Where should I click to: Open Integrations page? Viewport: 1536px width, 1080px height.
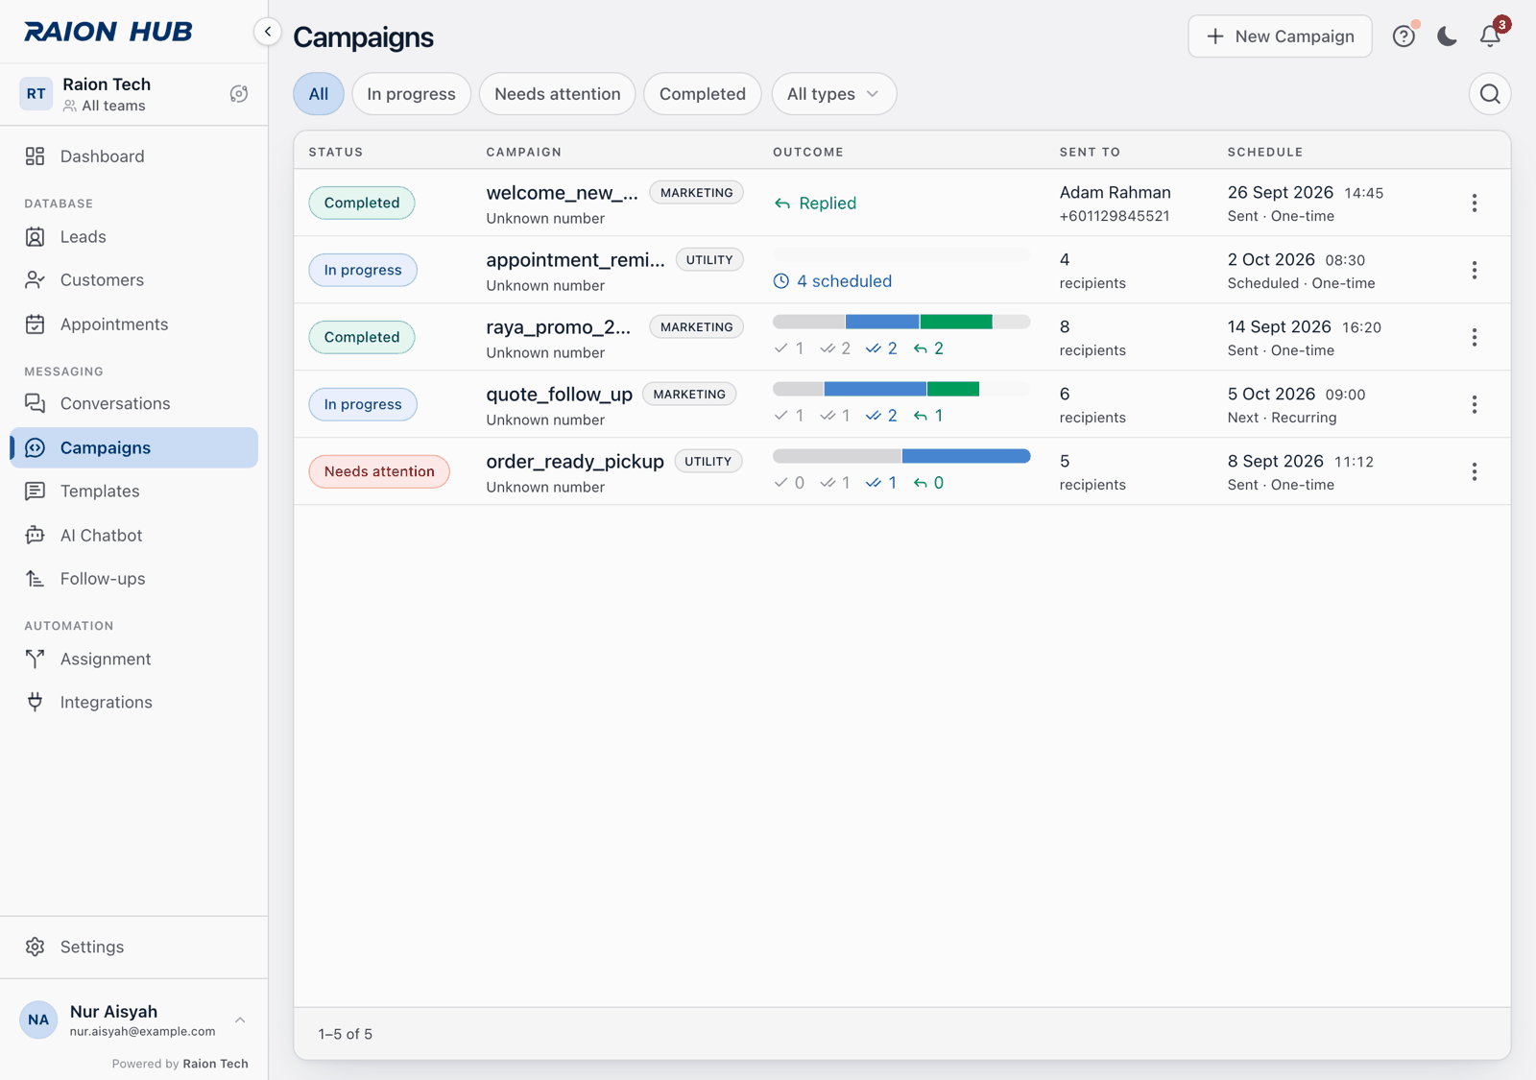(x=133, y=703)
